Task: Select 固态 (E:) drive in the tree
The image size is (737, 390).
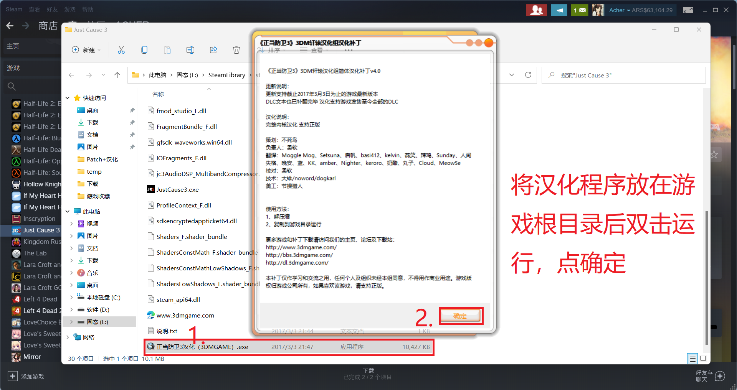Action: [x=99, y=322]
